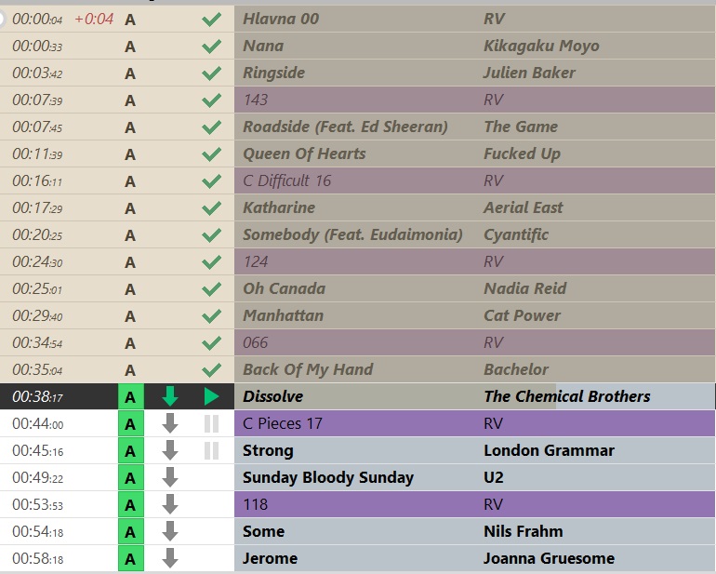Viewport: 716px width, 574px height.
Task: Click gray down arrow on Jerome row
Action: [x=170, y=558]
